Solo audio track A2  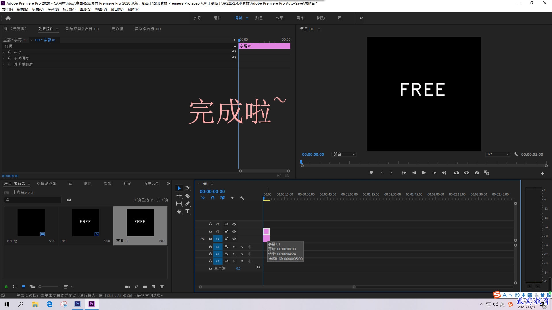[x=242, y=254]
